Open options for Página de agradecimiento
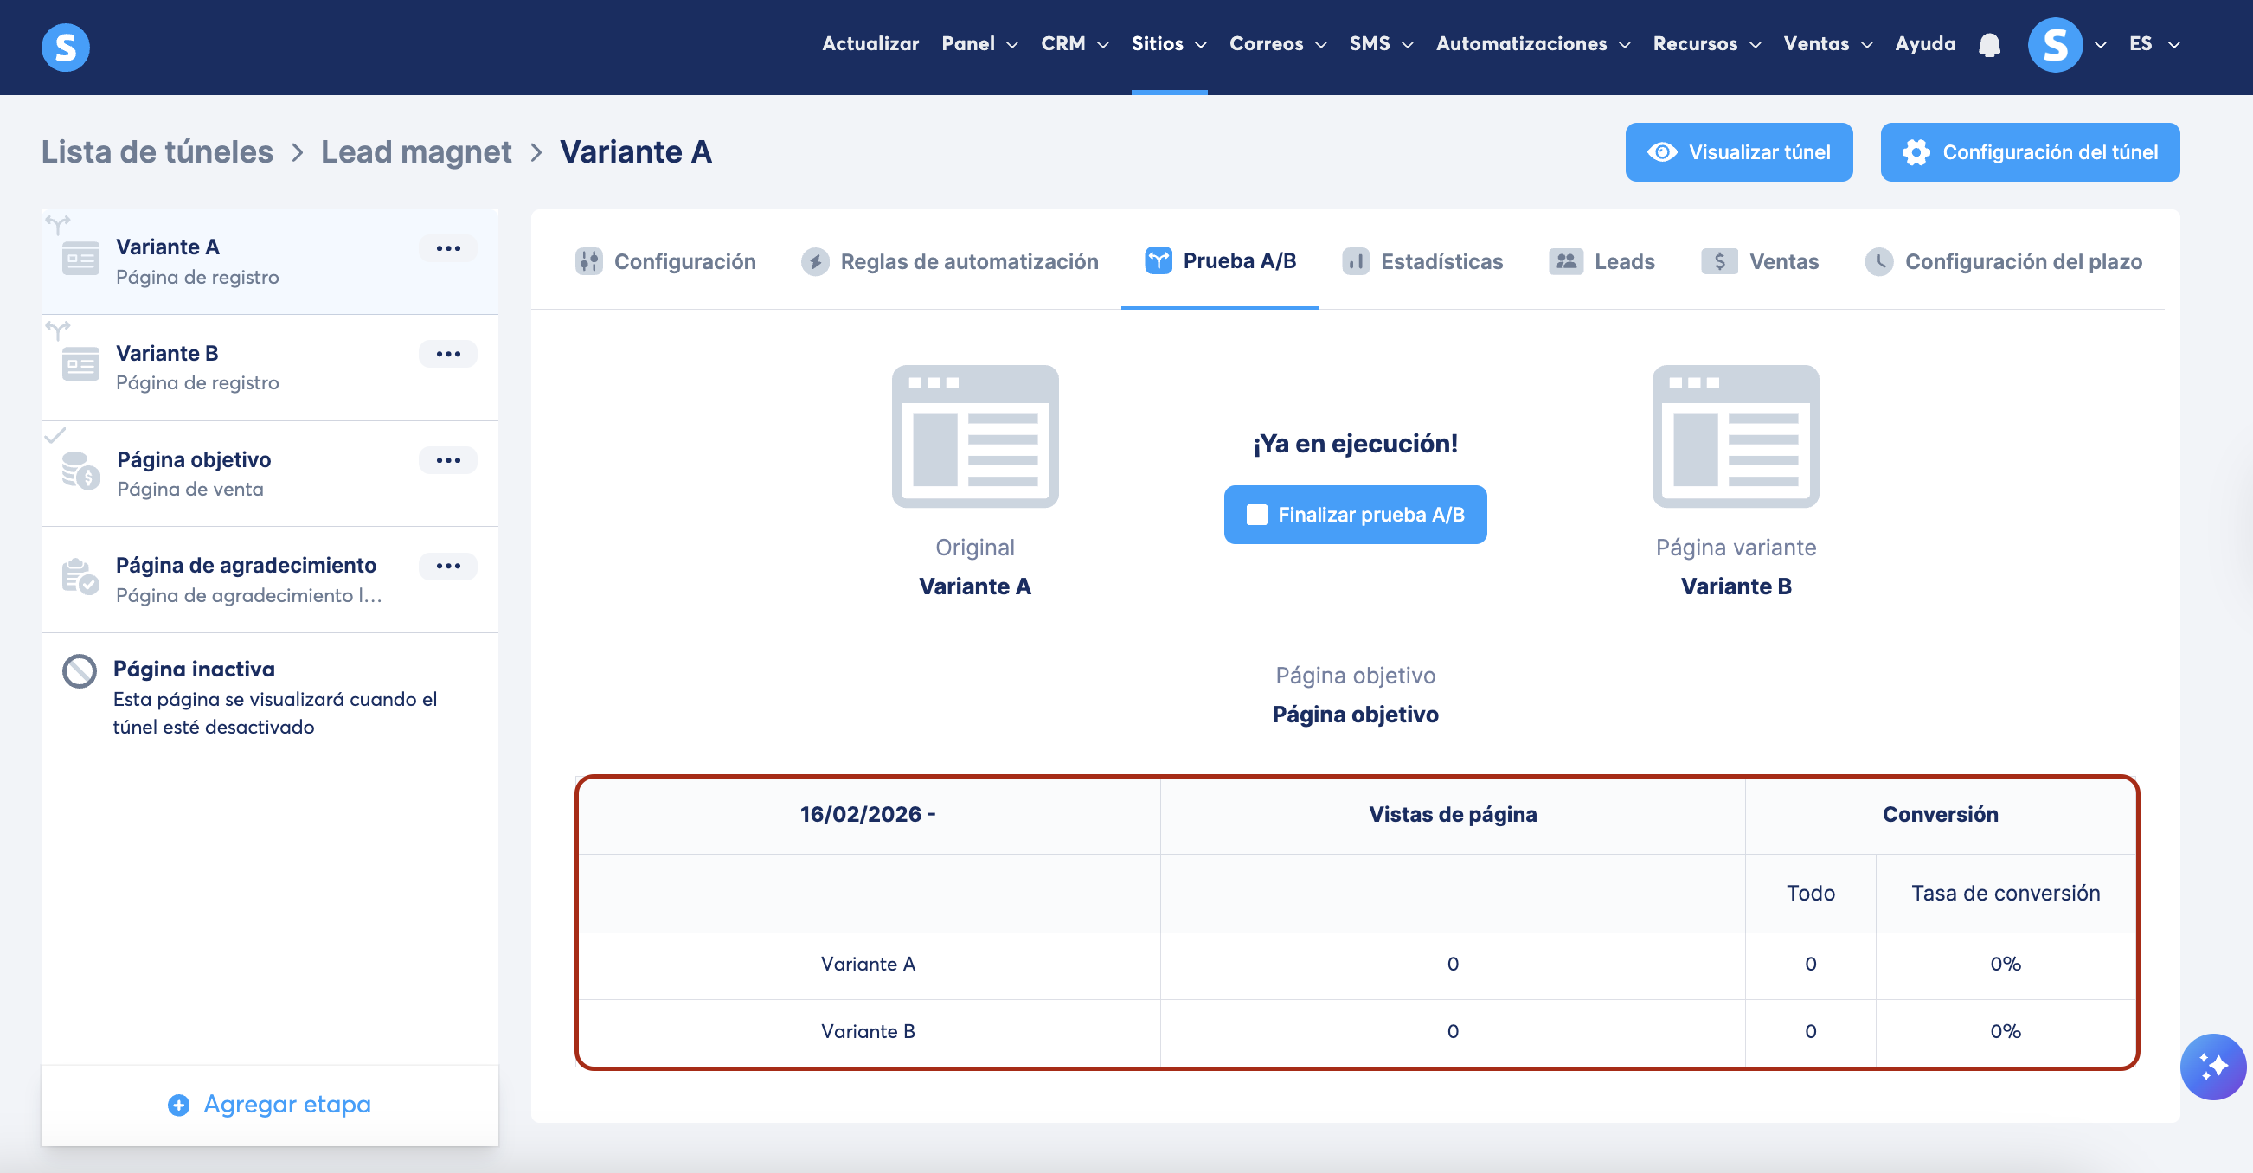Screen dimensions: 2253x1173 (448, 566)
